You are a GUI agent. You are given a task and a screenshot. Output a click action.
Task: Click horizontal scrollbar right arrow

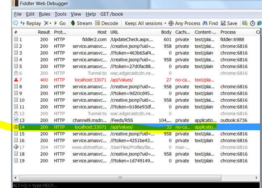tap(256, 178)
